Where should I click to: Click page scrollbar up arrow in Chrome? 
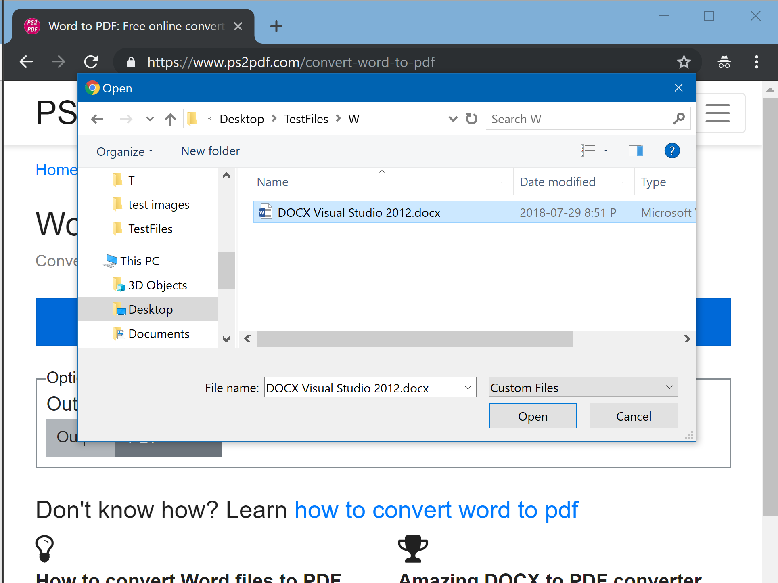pos(770,89)
